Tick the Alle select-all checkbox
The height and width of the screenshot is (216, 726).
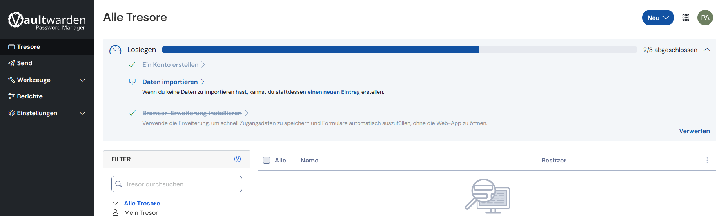coord(267,160)
